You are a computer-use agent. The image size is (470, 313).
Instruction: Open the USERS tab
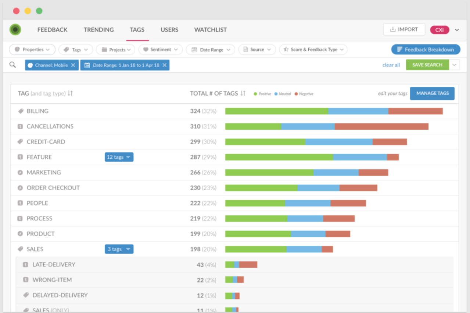[x=169, y=30]
